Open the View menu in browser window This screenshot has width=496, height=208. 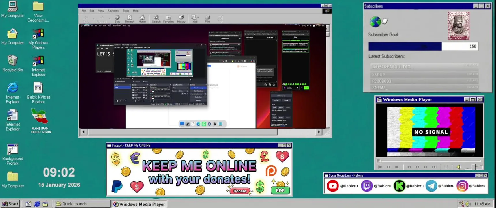(101, 11)
